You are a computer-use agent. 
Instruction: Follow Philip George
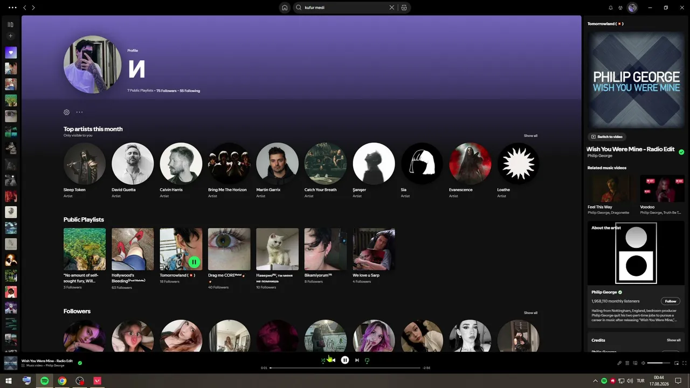pyautogui.click(x=671, y=301)
